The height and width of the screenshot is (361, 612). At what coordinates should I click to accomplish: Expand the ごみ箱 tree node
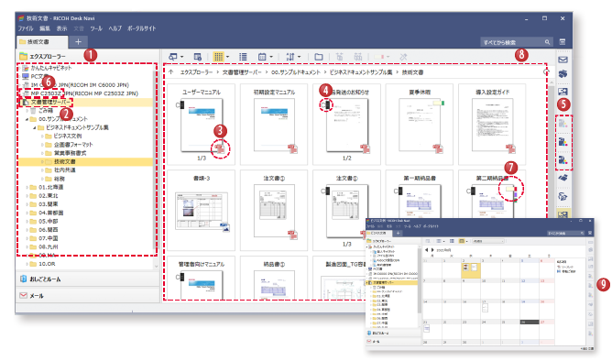[x=27, y=111]
